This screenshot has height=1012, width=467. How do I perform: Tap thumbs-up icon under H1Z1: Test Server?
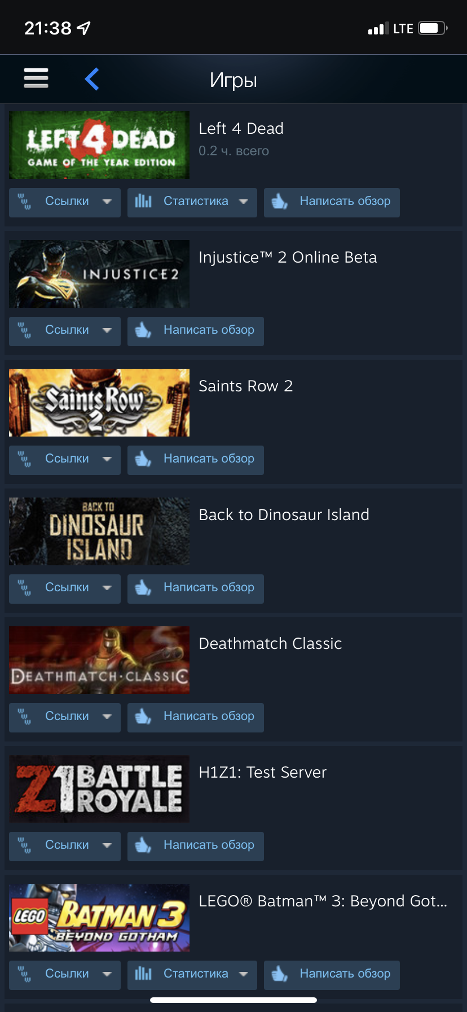click(143, 845)
